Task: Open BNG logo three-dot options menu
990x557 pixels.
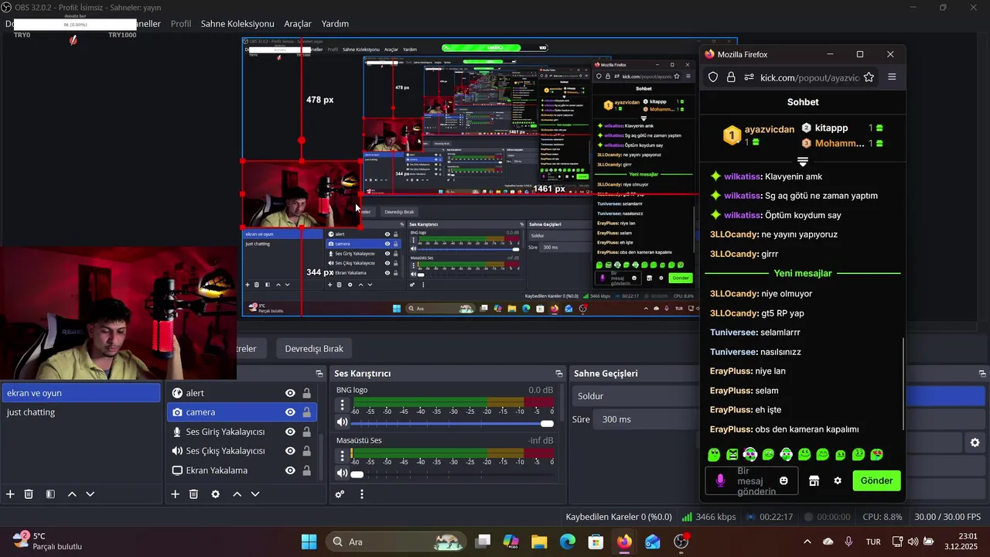Action: pyautogui.click(x=343, y=405)
